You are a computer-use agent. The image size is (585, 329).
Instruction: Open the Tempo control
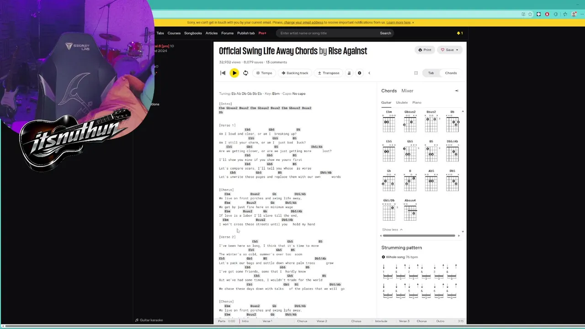[264, 73]
